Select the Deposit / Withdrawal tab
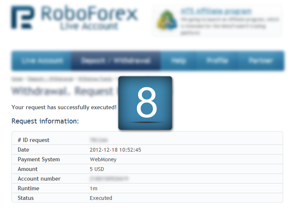The image size is (295, 210). pos(116,61)
